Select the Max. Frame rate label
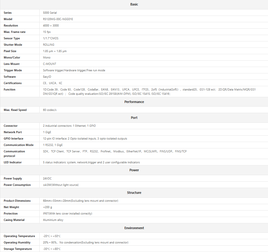Viewport: 268px width, 252px height. 15,32
